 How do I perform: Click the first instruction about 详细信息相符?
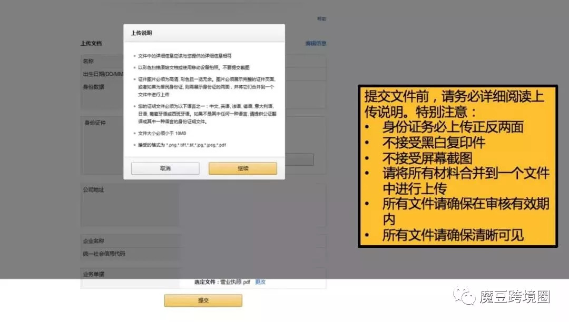click(185, 56)
